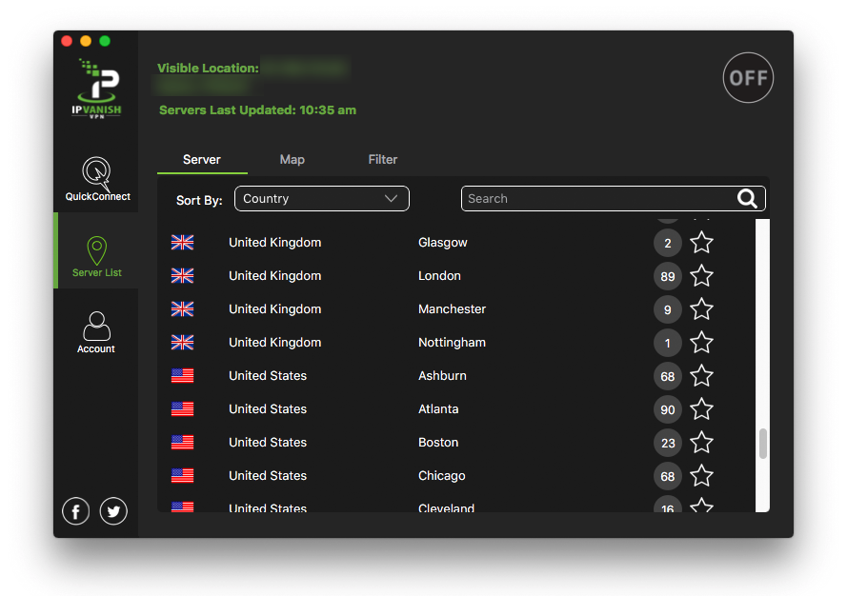The height and width of the screenshot is (596, 847).
Task: Open the QuickConnect panel
Action: (x=97, y=179)
